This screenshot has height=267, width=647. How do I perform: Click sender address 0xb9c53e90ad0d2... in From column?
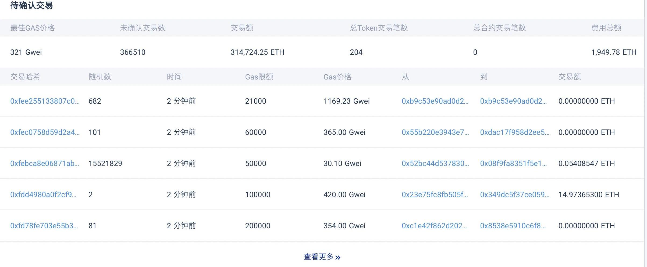435,101
